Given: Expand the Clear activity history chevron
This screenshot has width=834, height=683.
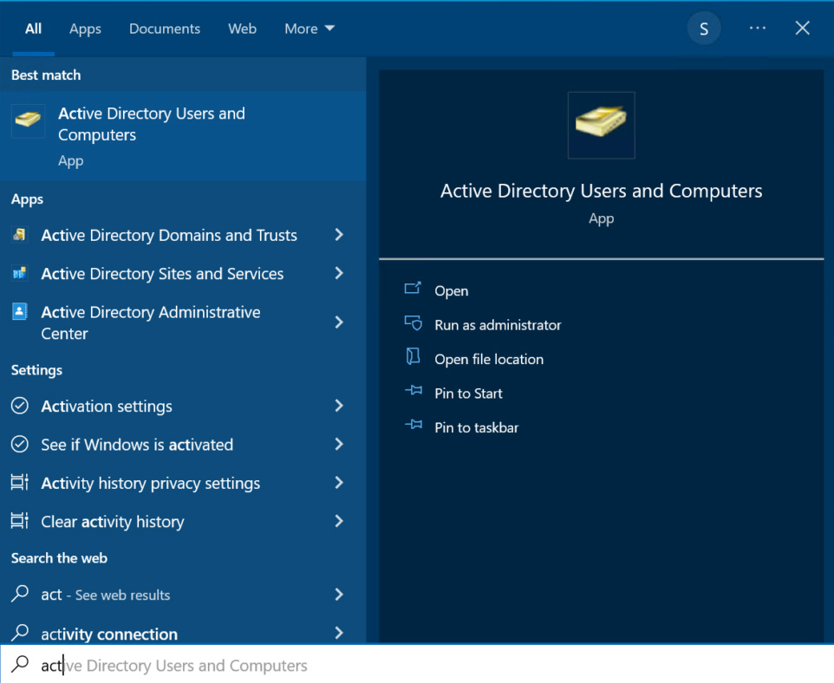Looking at the screenshot, I should [x=339, y=521].
